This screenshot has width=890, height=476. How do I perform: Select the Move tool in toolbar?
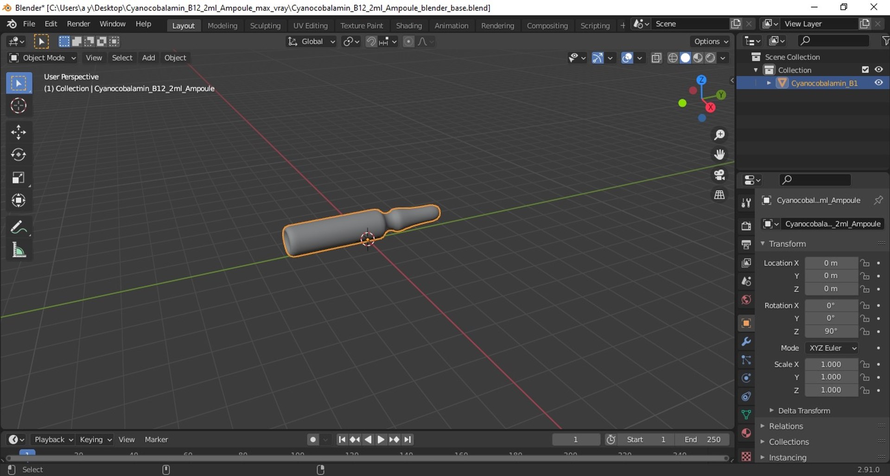19,132
